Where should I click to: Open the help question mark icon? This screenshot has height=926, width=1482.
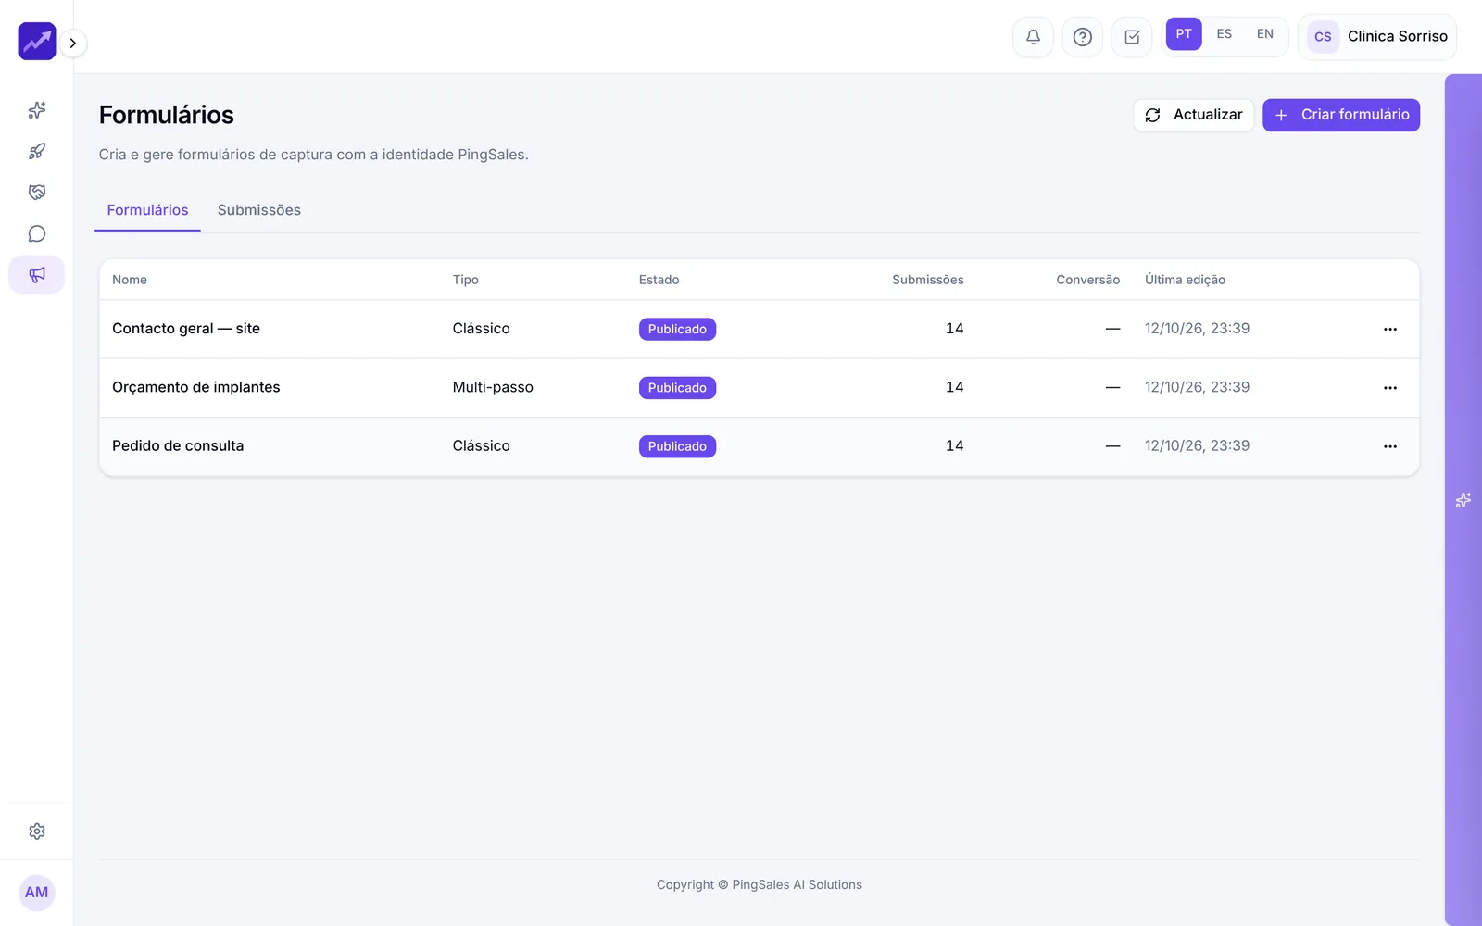click(1082, 37)
